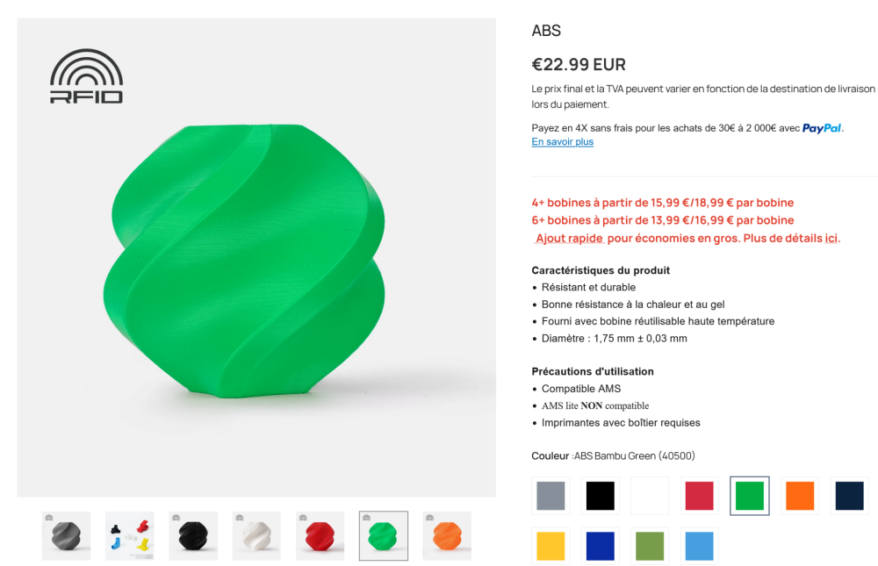Open the multicolor printed parts thumbnail
The image size is (878, 566).
(130, 536)
